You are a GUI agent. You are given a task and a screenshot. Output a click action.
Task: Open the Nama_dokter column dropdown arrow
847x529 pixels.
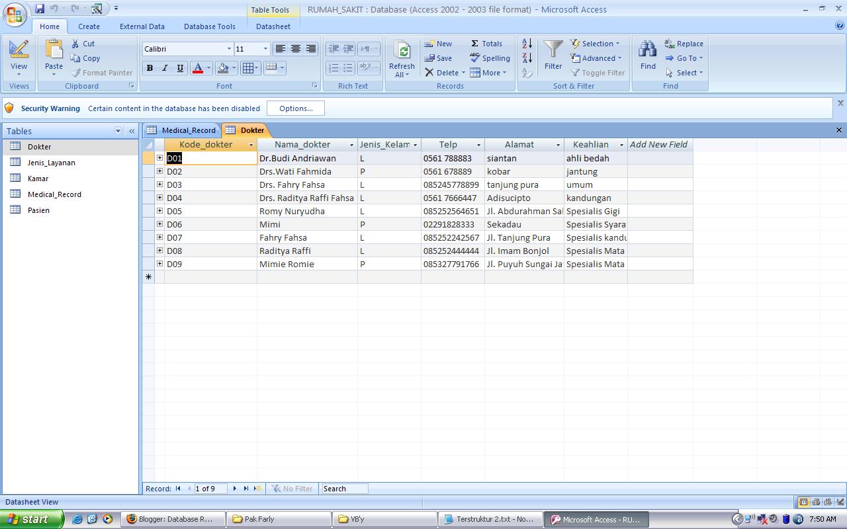(351, 145)
